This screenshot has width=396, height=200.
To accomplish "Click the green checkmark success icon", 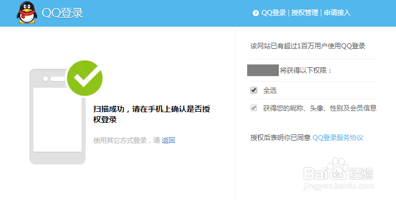I will pos(84,78).
